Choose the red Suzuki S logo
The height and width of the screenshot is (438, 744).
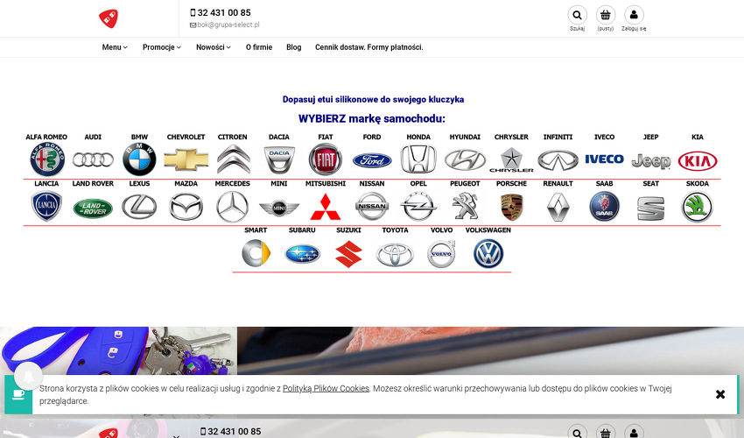pos(348,254)
